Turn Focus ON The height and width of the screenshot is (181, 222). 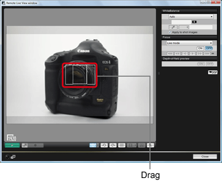click(x=200, y=48)
